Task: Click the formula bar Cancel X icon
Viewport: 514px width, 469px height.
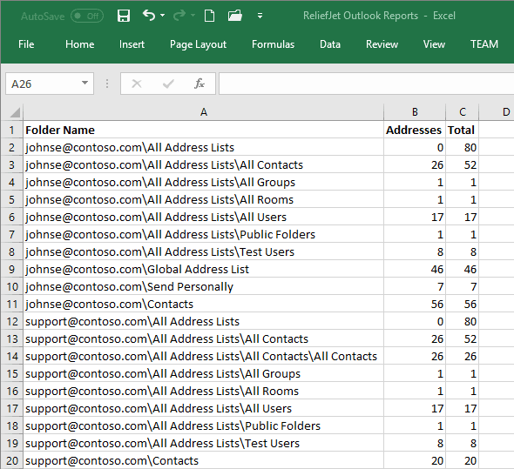Action: (137, 84)
